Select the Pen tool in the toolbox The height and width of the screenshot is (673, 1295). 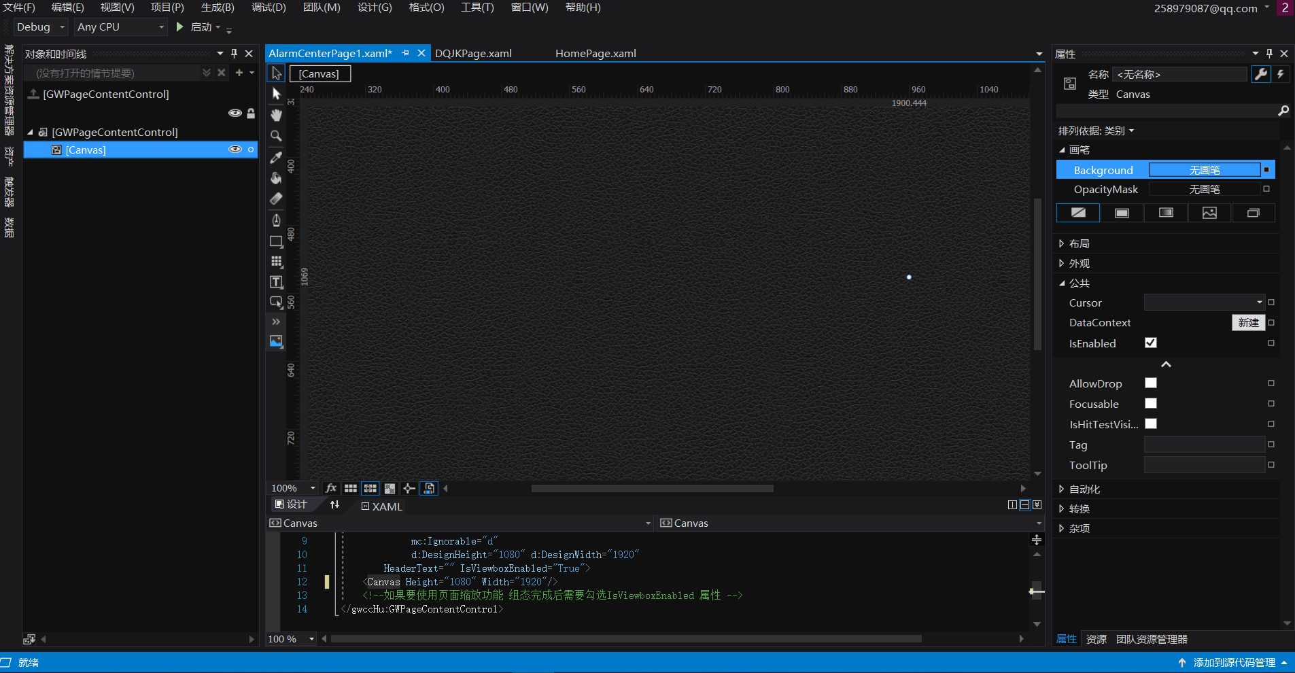(x=276, y=220)
